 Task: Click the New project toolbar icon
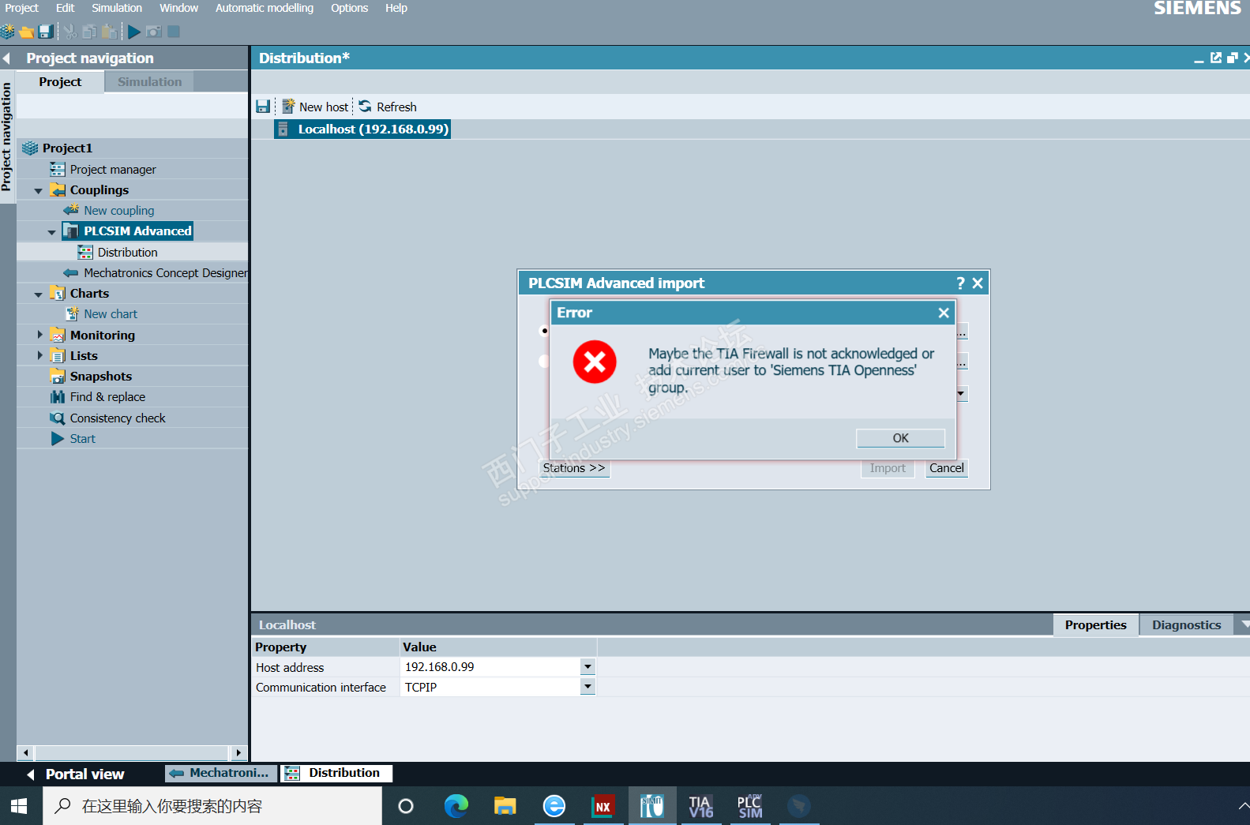[x=8, y=32]
